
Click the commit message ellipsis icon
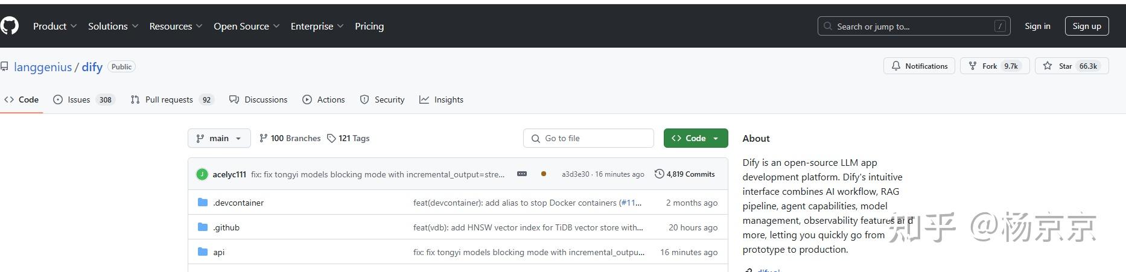coord(522,174)
